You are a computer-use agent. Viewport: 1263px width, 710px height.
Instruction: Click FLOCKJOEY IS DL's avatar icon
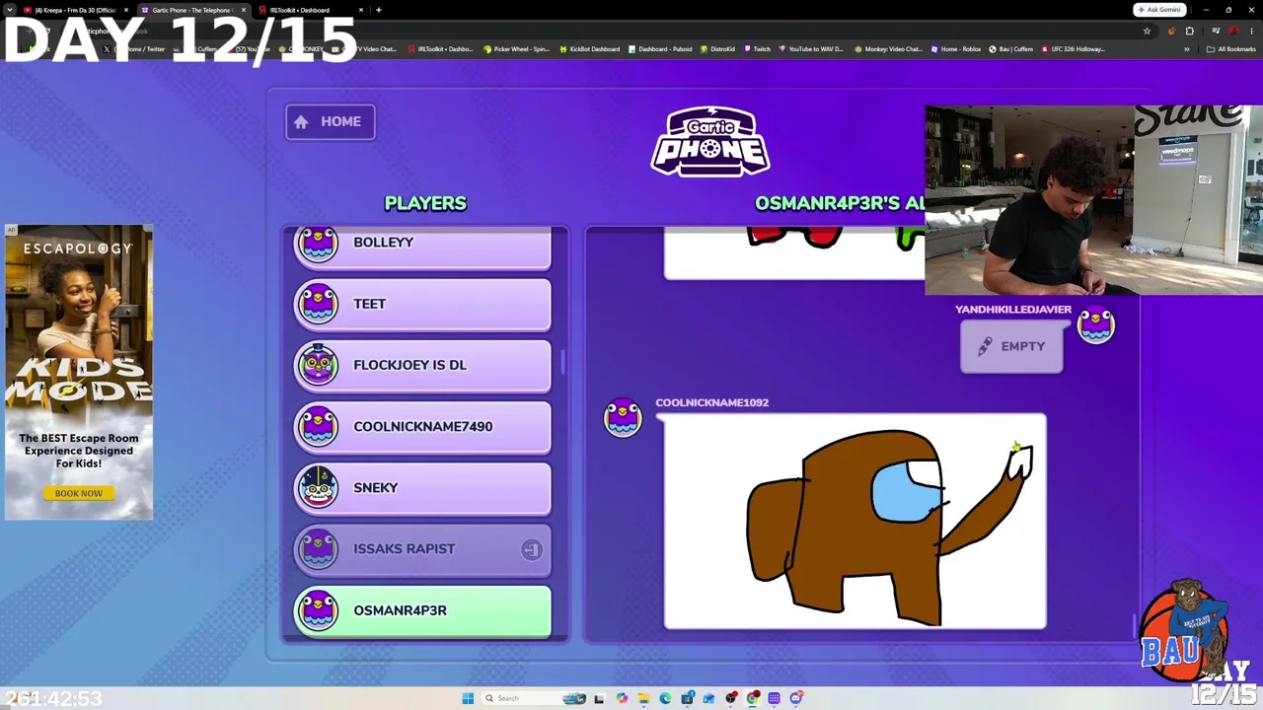(x=318, y=365)
